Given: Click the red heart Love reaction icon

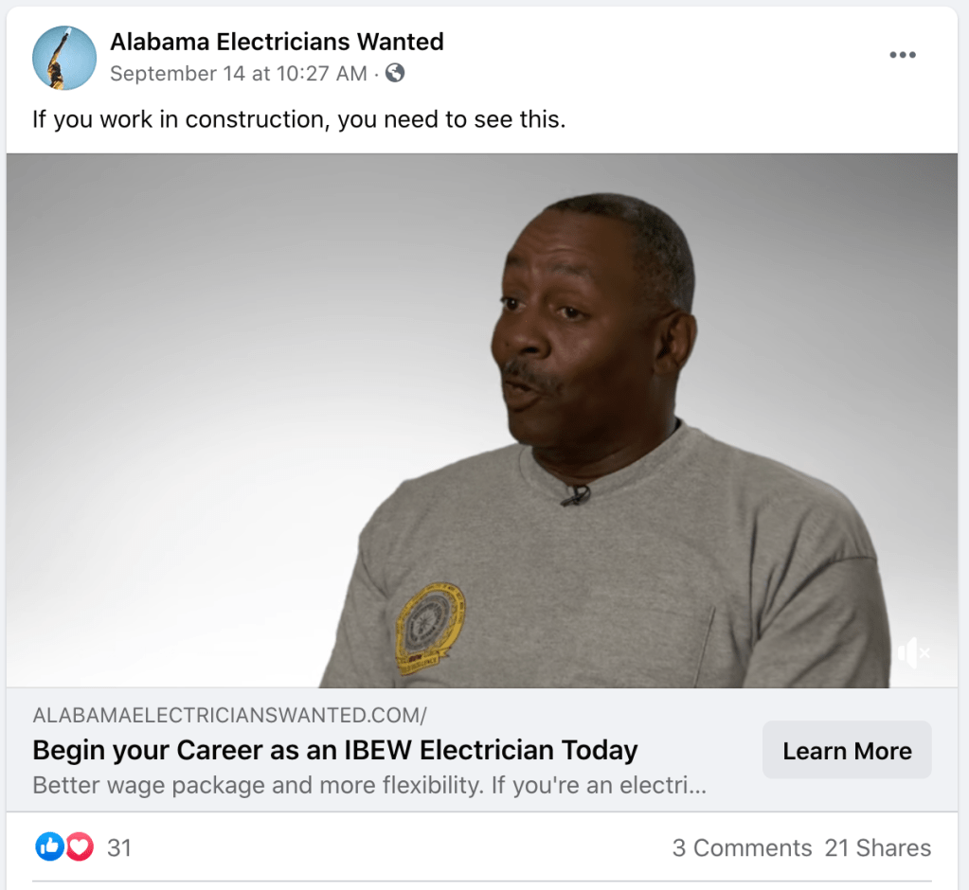Looking at the screenshot, I should (x=80, y=846).
